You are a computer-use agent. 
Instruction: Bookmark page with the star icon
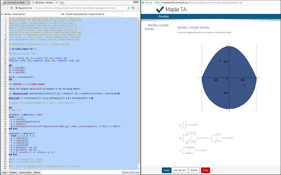(x=128, y=8)
